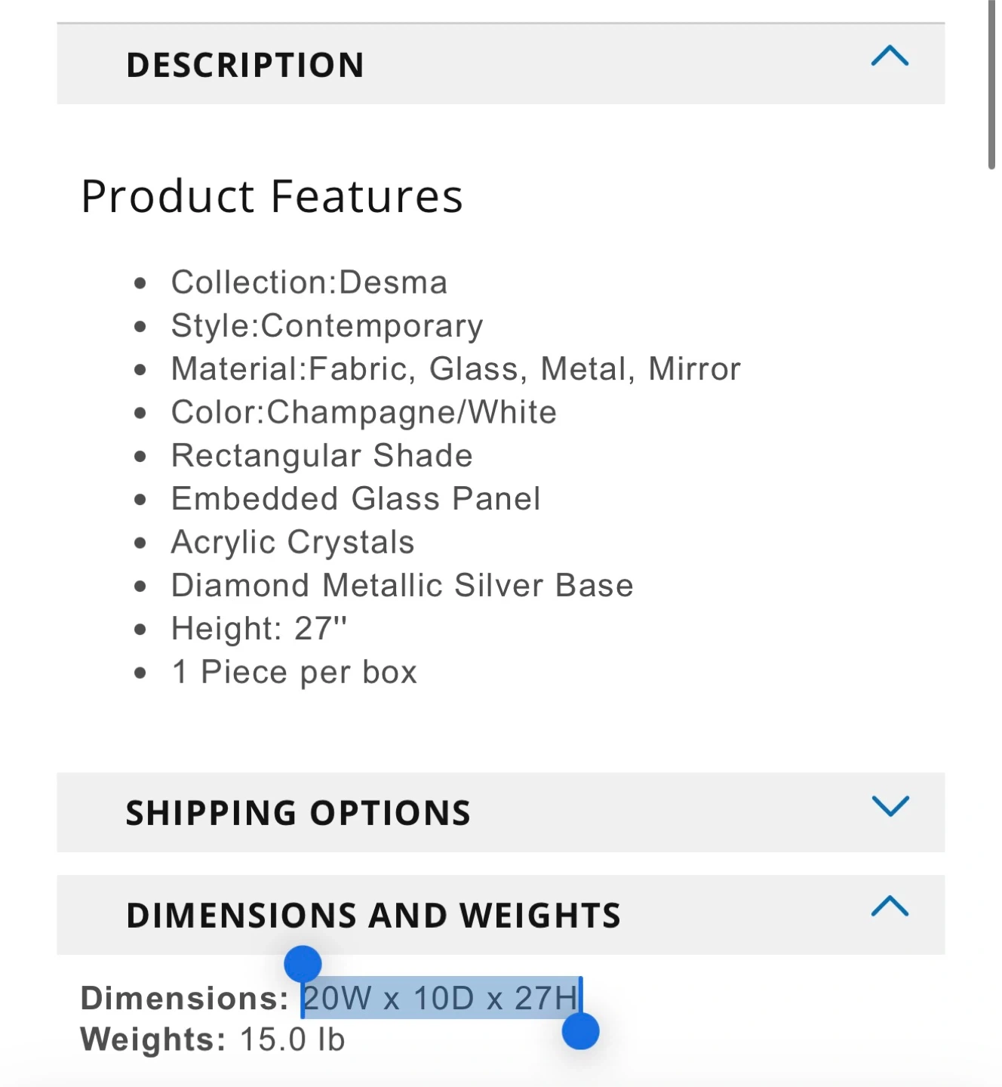The image size is (1002, 1087).
Task: Collapse via DIMENSIONS AND WEIGHTS title text
Action: click(373, 916)
